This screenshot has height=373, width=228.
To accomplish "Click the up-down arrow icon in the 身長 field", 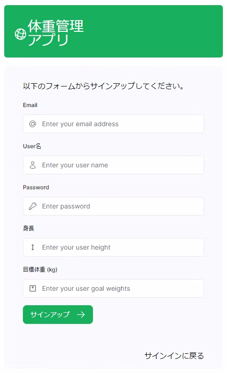I will coord(33,247).
